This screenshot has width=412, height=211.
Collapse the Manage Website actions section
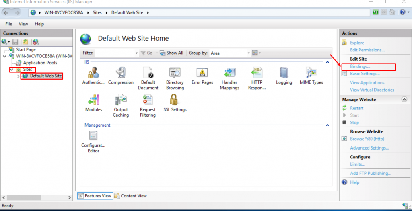[x=404, y=99]
